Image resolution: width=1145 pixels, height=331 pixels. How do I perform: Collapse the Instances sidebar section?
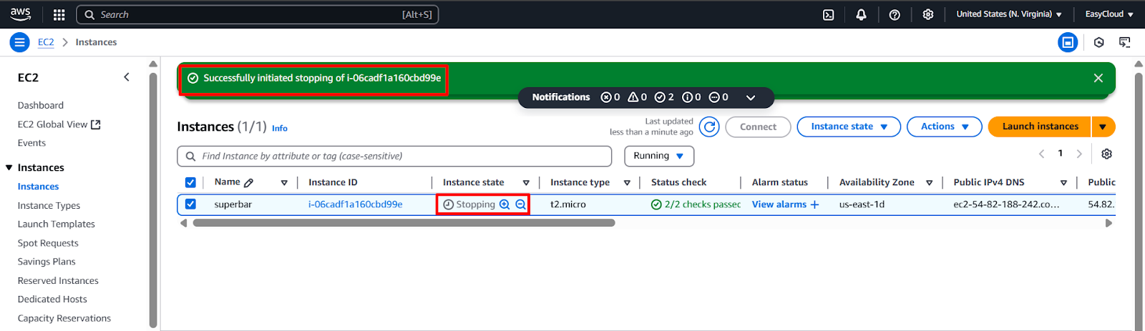point(9,167)
